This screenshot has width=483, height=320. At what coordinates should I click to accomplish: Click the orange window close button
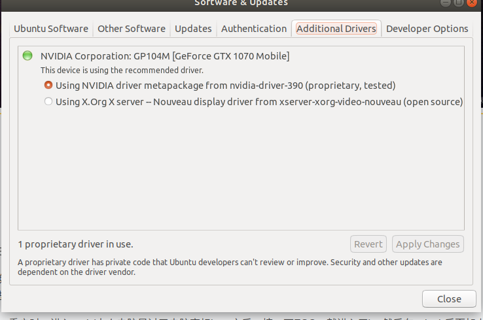472,3
